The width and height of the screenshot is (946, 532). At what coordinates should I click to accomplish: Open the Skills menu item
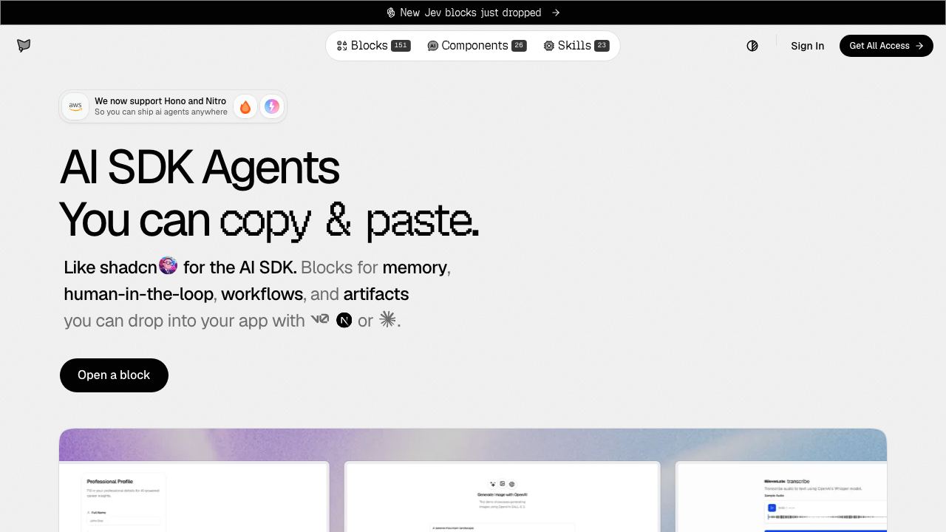coord(576,46)
